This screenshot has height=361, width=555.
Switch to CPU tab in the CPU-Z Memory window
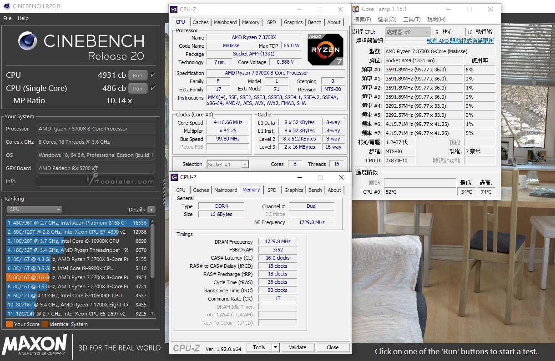(181, 190)
